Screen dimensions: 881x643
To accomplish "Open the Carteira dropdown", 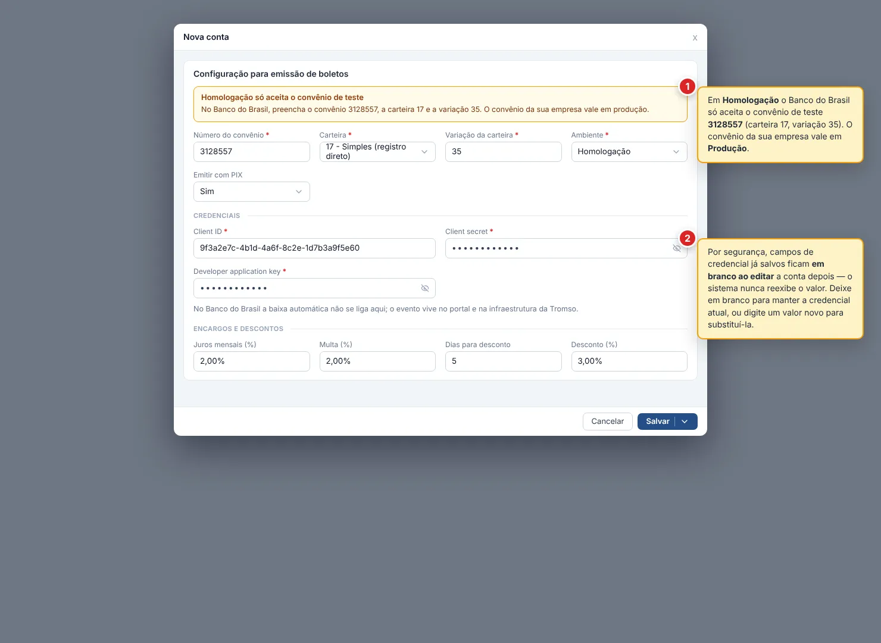I will (x=377, y=152).
